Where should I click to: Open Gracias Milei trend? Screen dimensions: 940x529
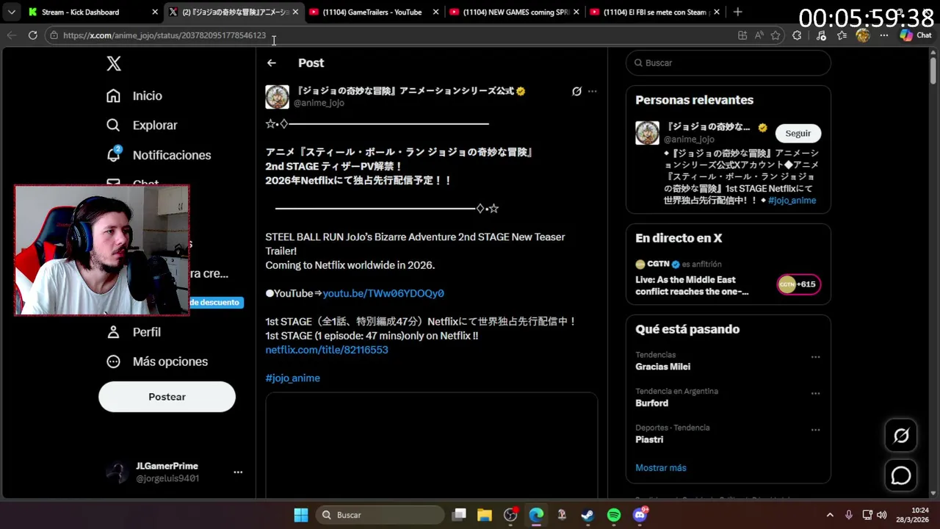pyautogui.click(x=663, y=367)
